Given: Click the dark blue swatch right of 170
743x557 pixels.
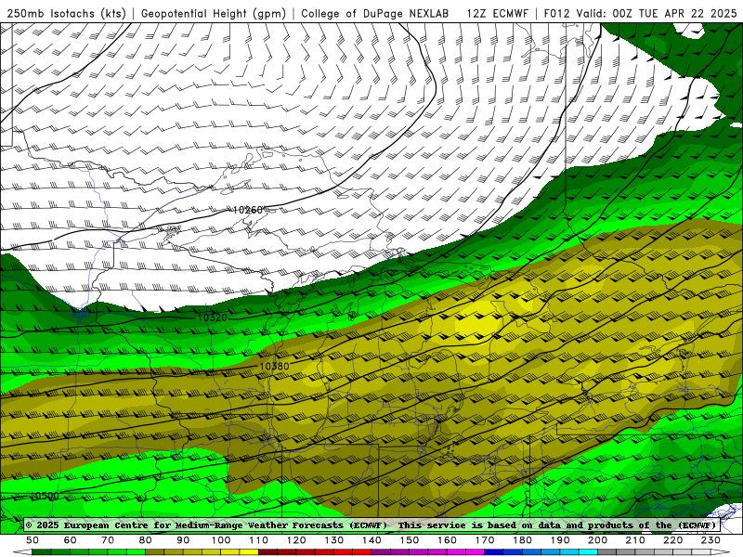Looking at the screenshot, I should [x=494, y=552].
